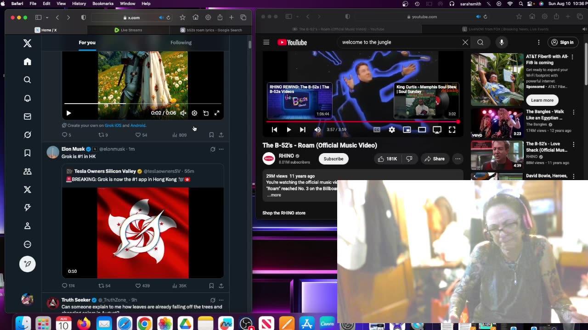
Task: Click the compose post feather button
Action: pyautogui.click(x=28, y=264)
